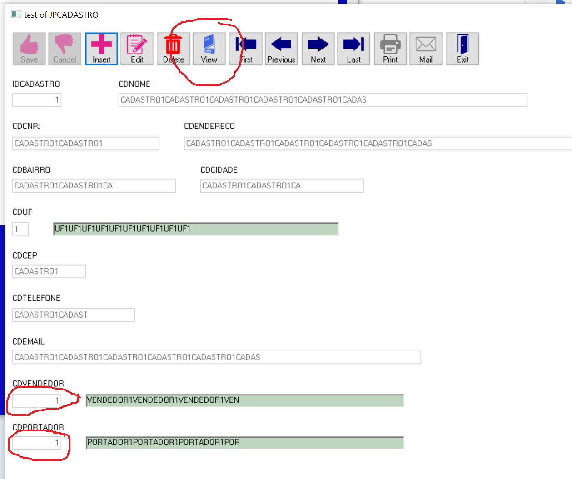572x479 pixels.
Task: Click the Print printer button
Action: (x=390, y=49)
